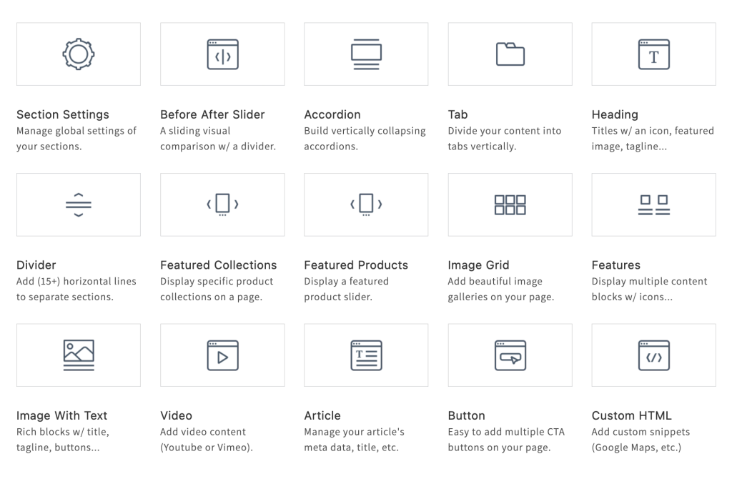Pick the Divider lines icon

79,204
